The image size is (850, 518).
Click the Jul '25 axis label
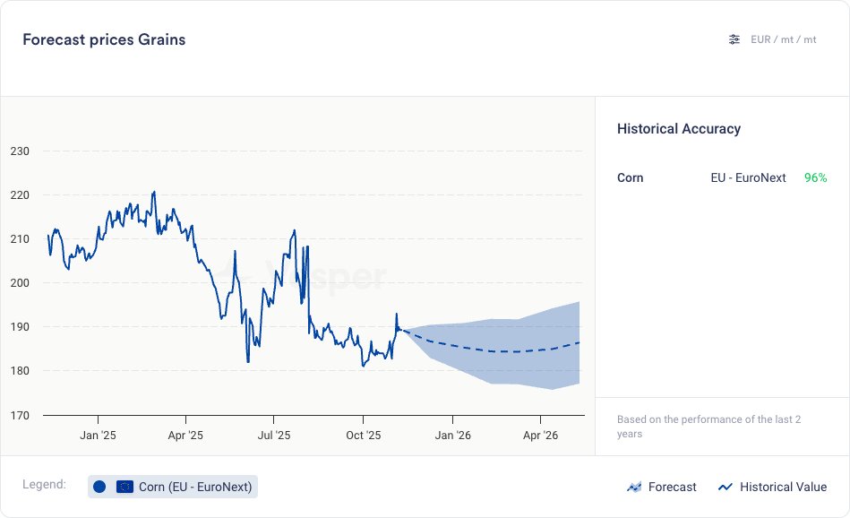tap(274, 436)
